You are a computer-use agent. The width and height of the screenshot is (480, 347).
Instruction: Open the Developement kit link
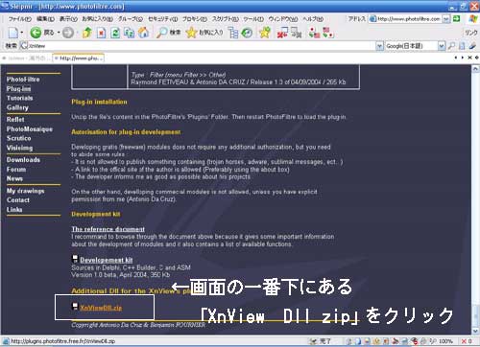(107, 260)
